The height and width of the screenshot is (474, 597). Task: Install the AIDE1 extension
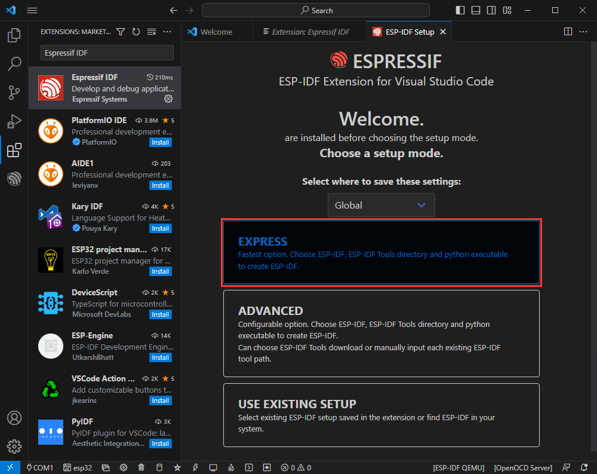tap(160, 185)
